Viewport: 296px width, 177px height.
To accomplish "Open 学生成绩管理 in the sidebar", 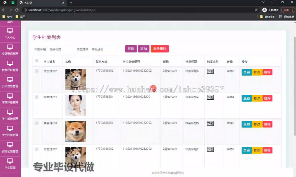I will [10, 115].
